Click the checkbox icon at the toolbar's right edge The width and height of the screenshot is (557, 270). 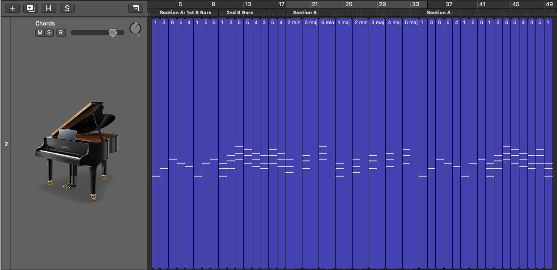(x=136, y=8)
